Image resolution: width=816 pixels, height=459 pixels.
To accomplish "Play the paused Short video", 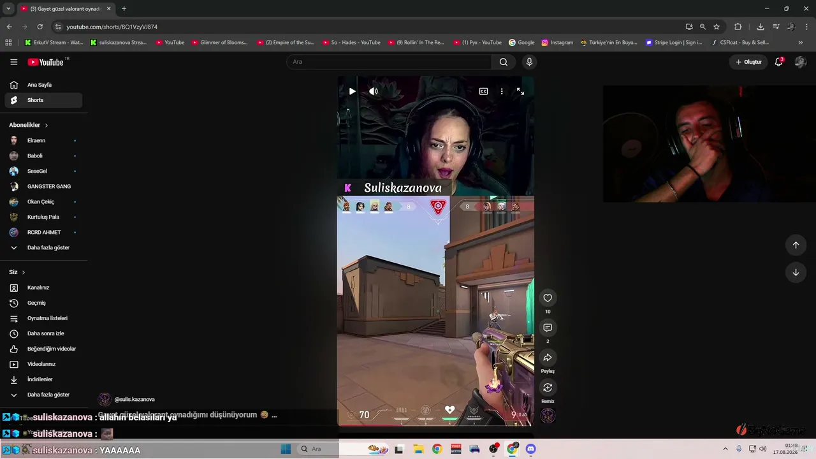I will point(352,91).
